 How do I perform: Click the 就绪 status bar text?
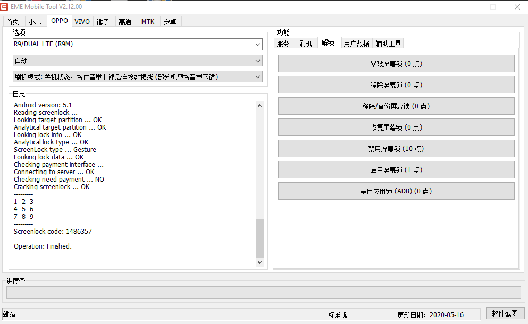click(x=10, y=314)
